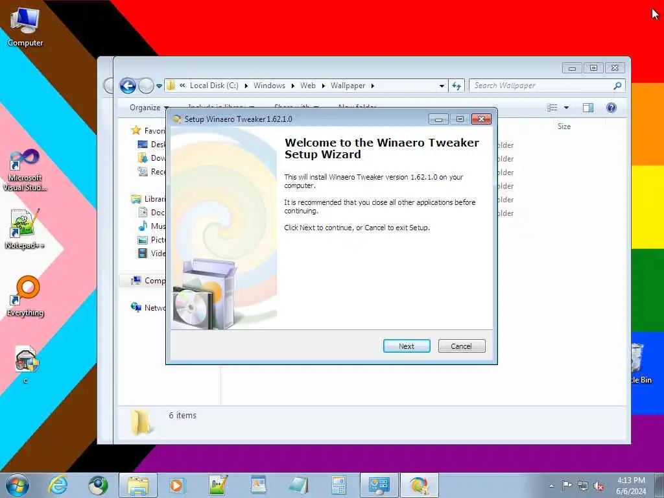Cancel the Winaero Tweaker setup wizard
The width and height of the screenshot is (664, 498).
(x=462, y=346)
